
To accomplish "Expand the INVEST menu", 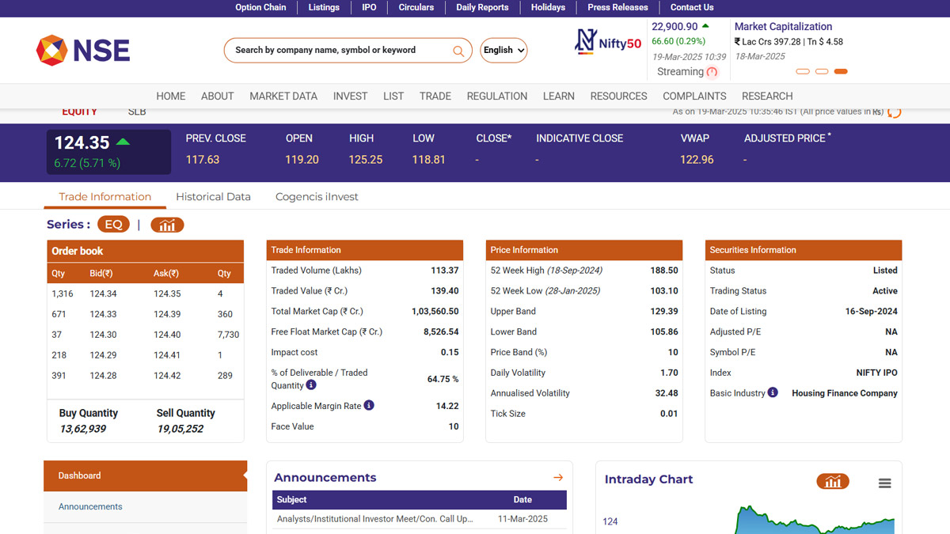I will pos(350,96).
